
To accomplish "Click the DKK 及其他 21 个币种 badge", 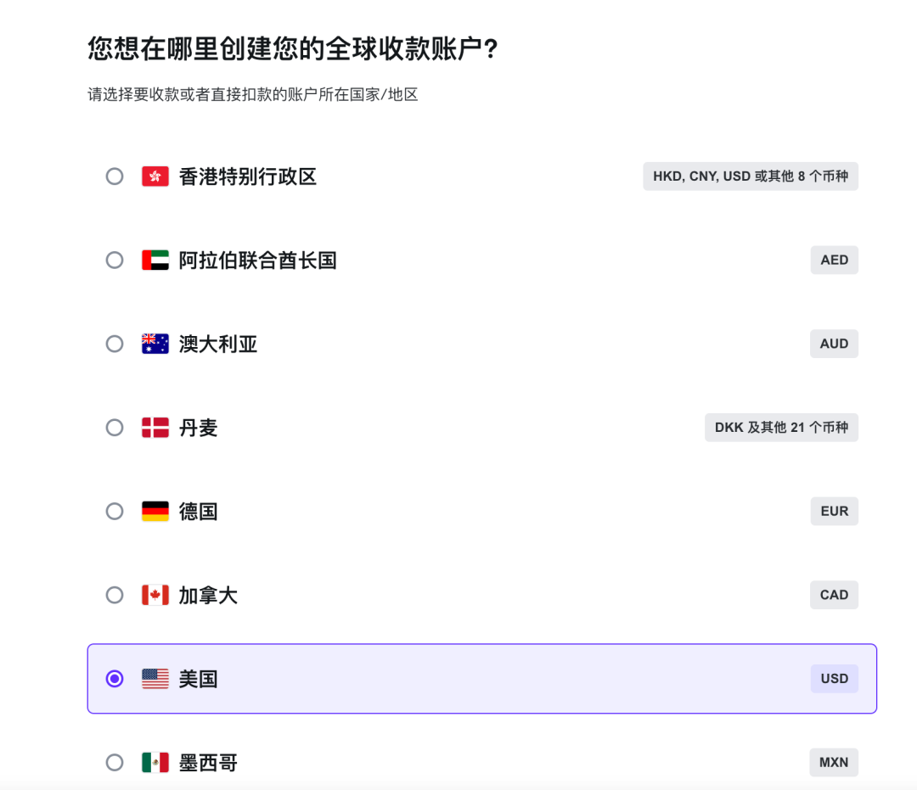I will click(781, 428).
